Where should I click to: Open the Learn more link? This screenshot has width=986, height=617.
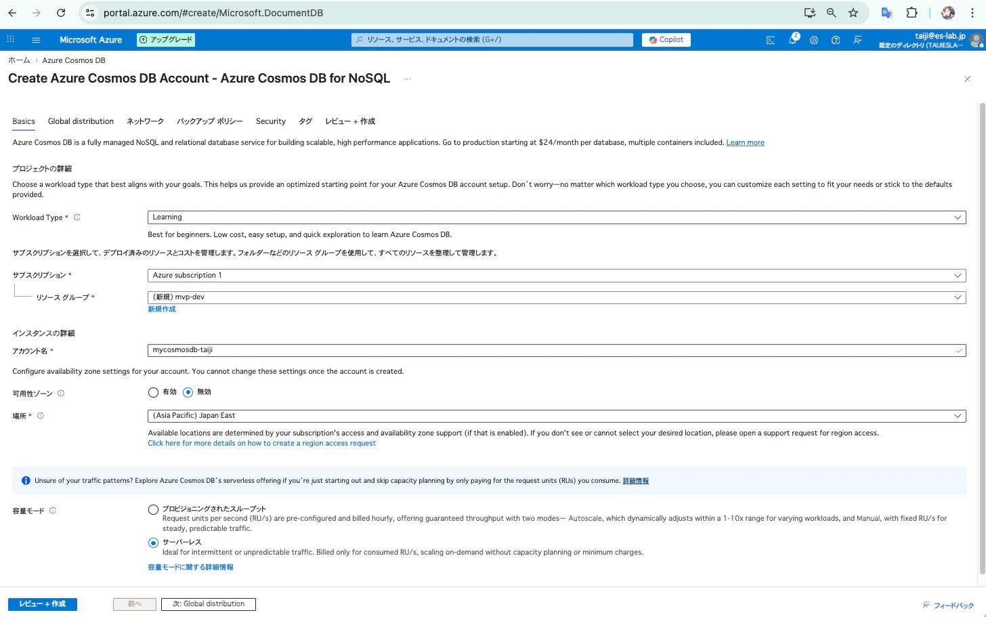(745, 143)
